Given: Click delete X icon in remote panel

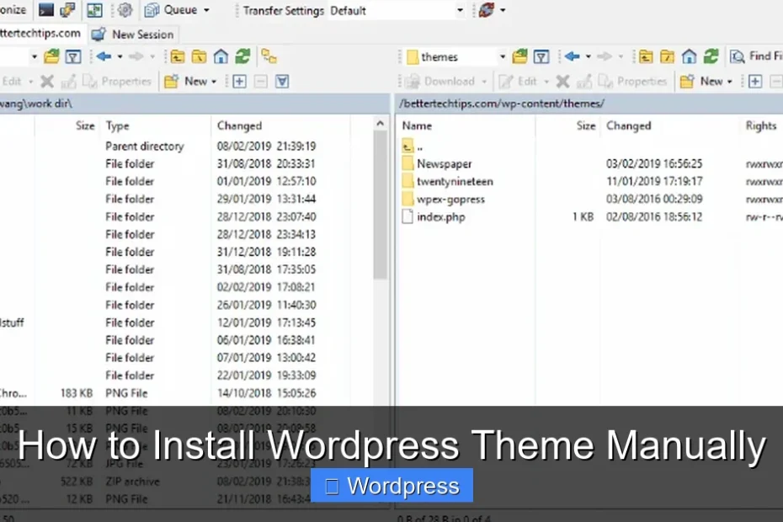Looking at the screenshot, I should 562,81.
